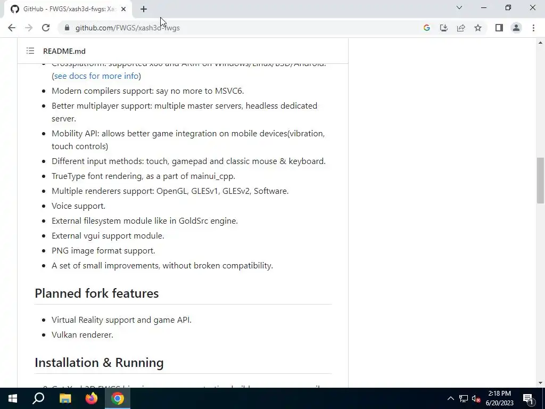This screenshot has height=409, width=545.
Task: Click 'Virtual Reality support and game API.' text
Action: [122, 320]
